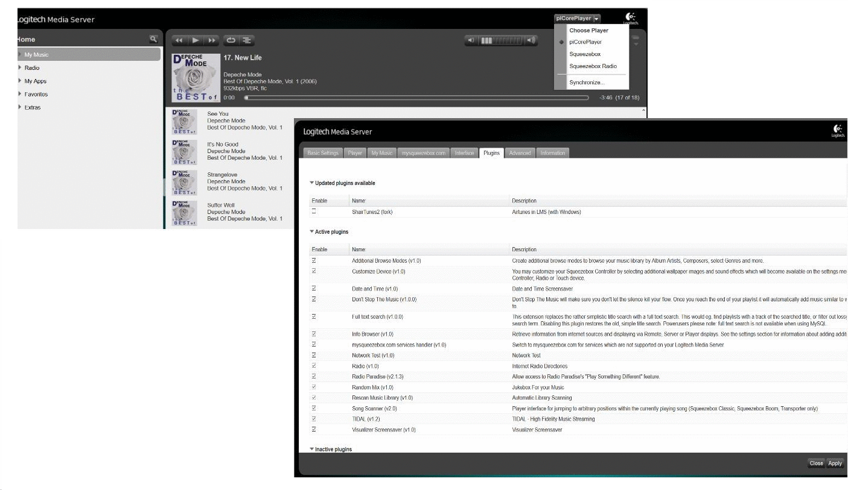
Task: Switch to the Advanced settings tab
Action: 520,153
